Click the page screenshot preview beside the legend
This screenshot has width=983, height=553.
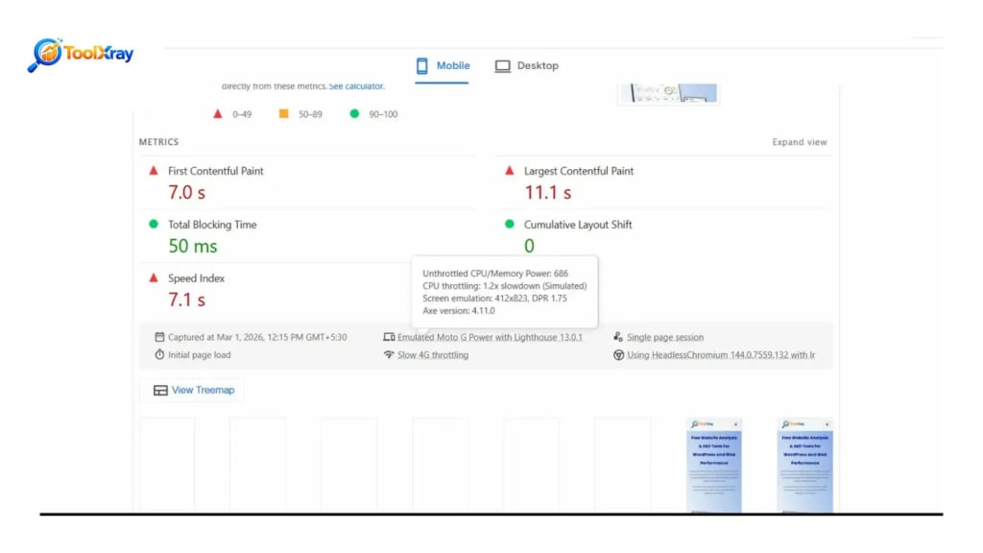pyautogui.click(x=668, y=93)
